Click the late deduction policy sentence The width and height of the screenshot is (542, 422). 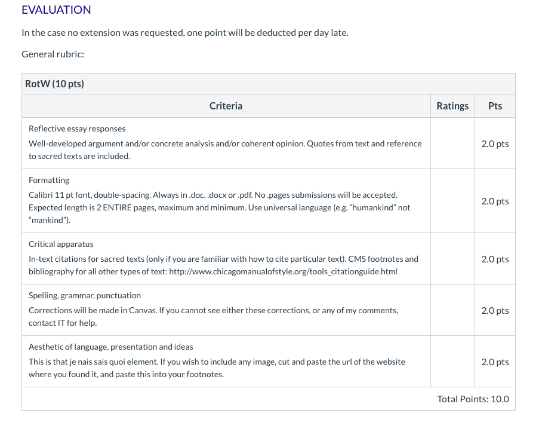[x=185, y=32]
